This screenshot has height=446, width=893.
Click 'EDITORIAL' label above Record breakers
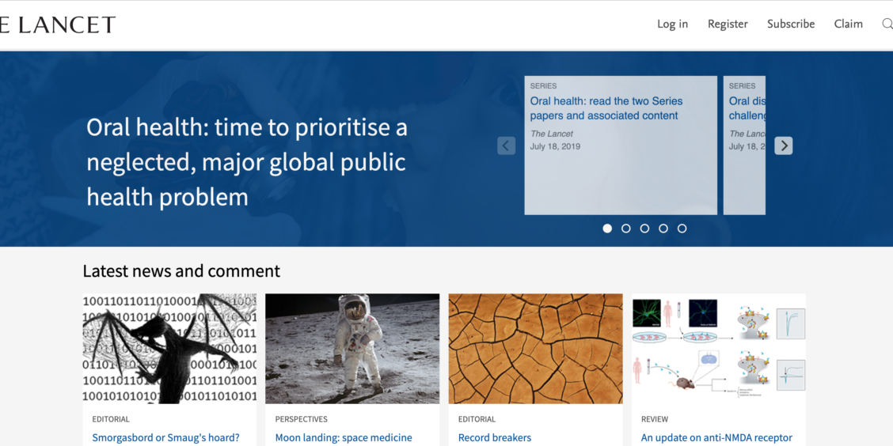pos(477,419)
